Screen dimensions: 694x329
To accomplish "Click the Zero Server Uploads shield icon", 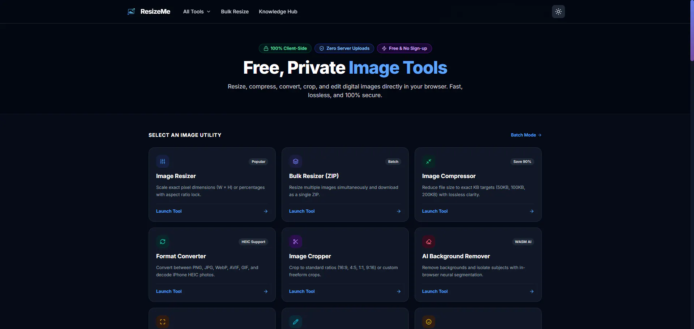I will coord(322,48).
